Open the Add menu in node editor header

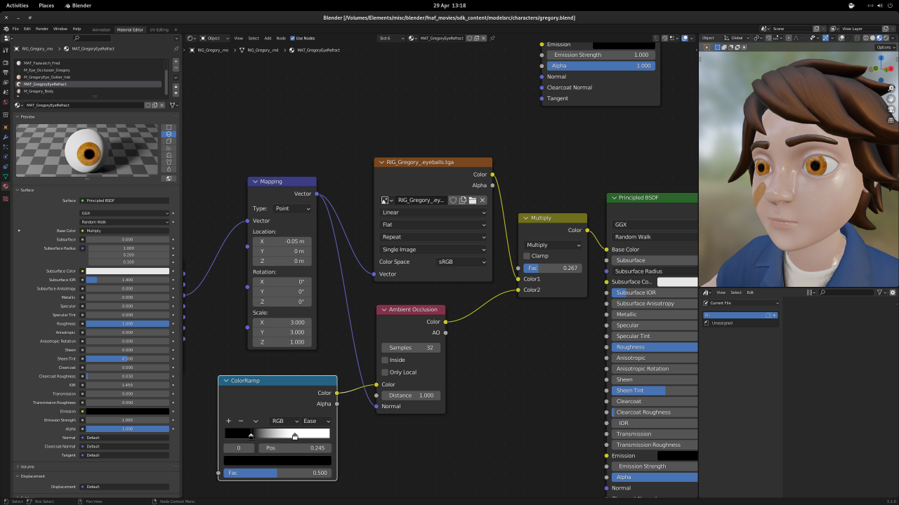point(268,38)
